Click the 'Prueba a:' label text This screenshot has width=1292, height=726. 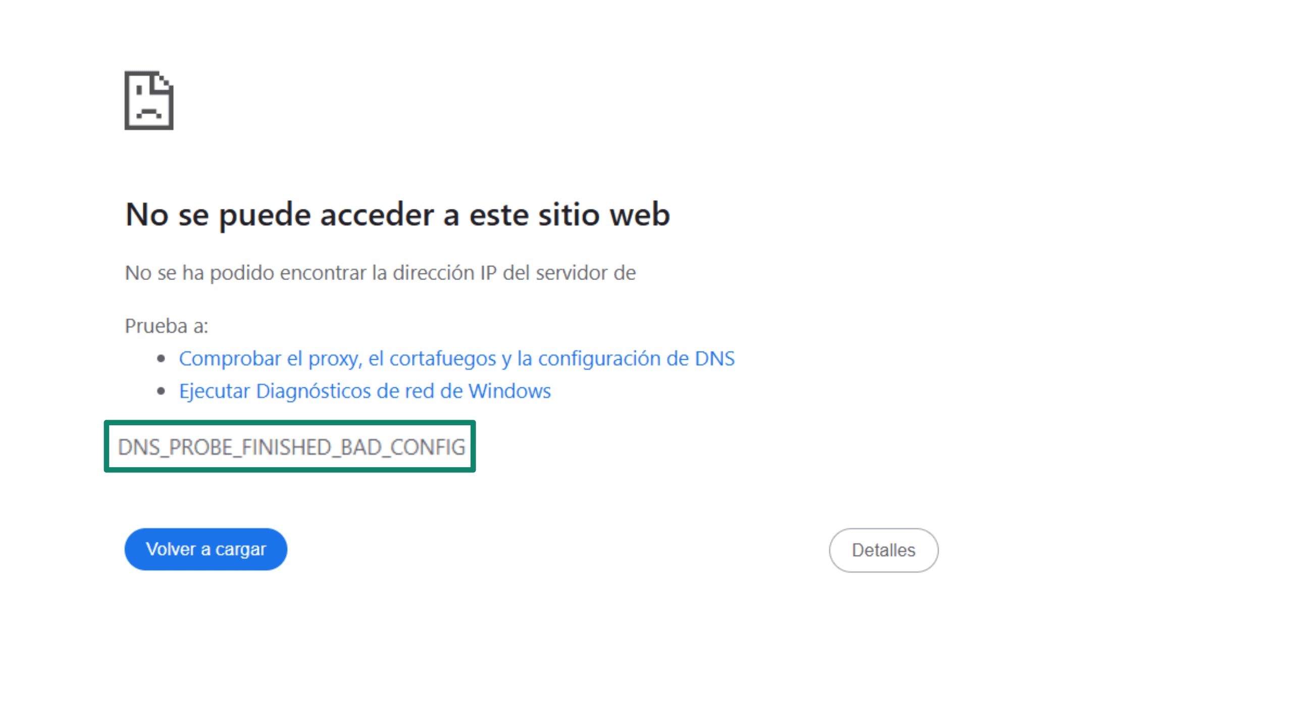coord(168,325)
